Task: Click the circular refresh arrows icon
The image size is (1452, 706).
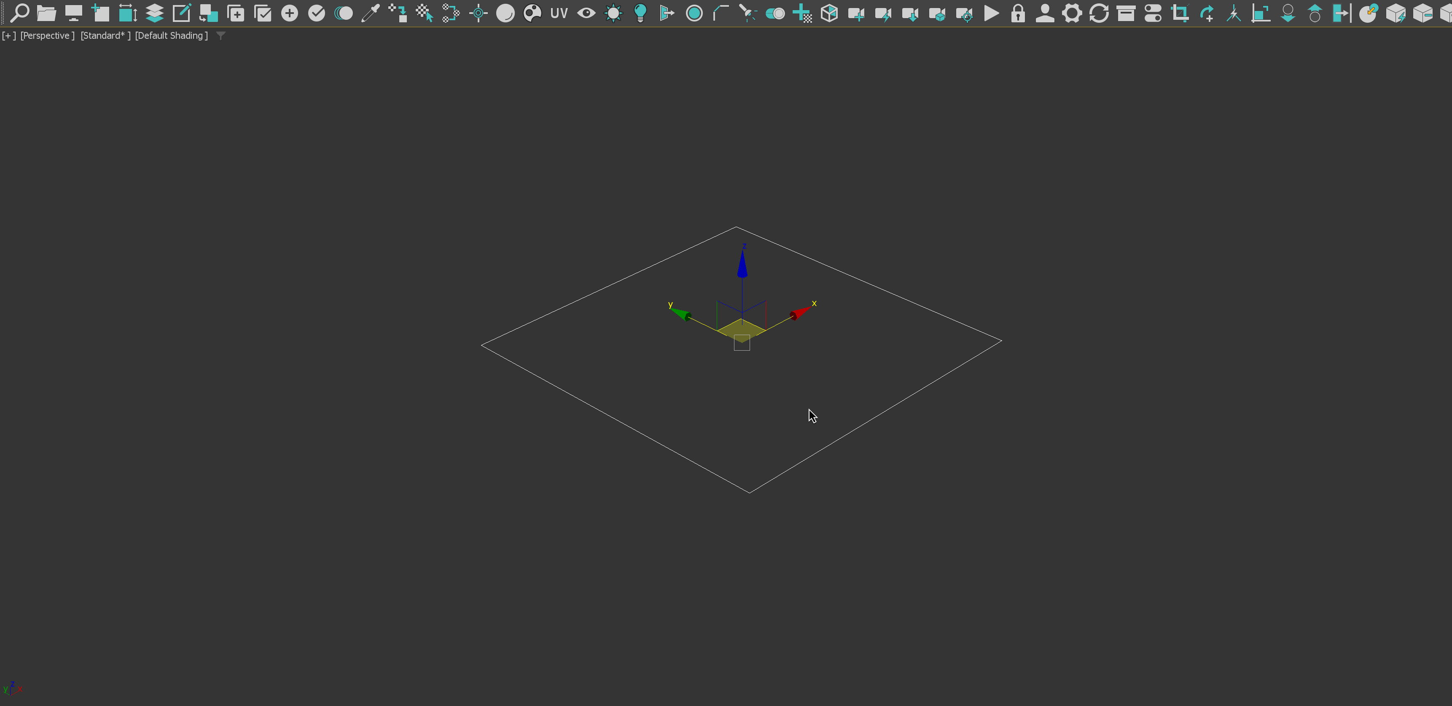Action: click(x=1099, y=12)
